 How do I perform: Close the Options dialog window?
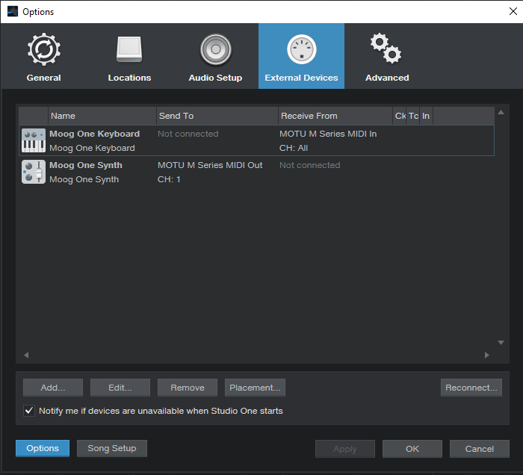(x=513, y=11)
